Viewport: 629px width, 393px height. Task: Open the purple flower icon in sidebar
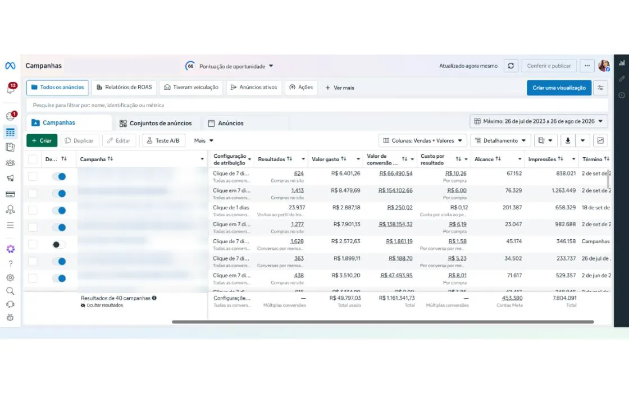[11, 249]
